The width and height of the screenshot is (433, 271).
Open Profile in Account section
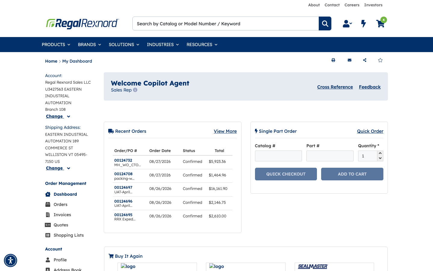pyautogui.click(x=60, y=260)
